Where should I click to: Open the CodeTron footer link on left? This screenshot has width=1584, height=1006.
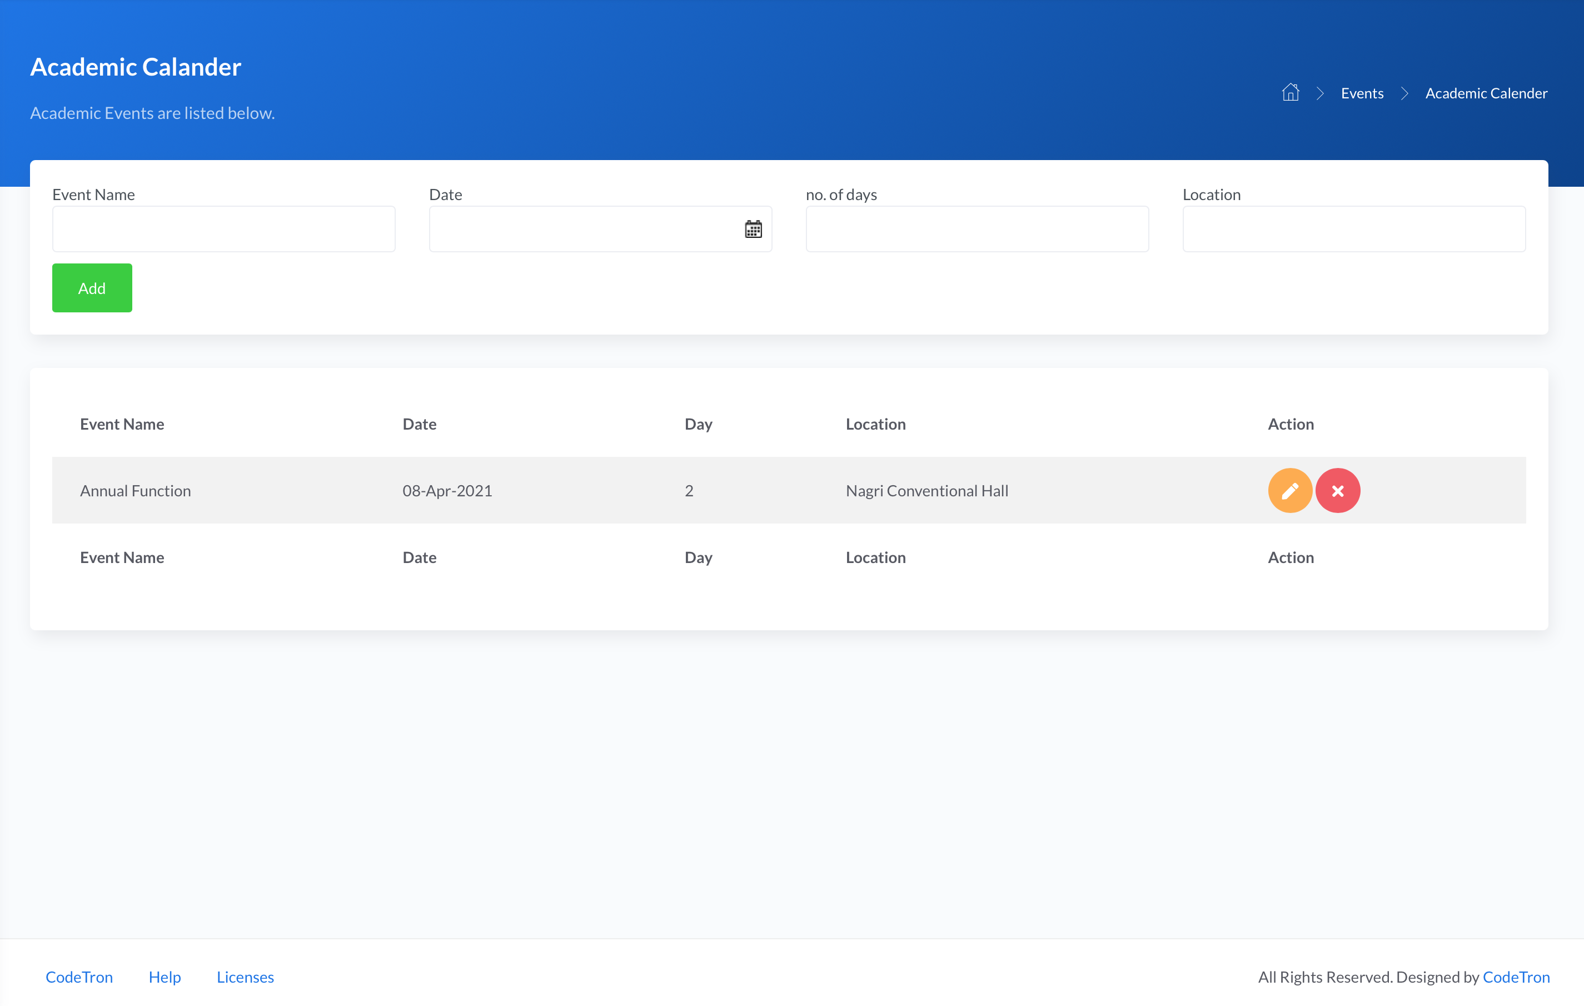pyautogui.click(x=79, y=977)
